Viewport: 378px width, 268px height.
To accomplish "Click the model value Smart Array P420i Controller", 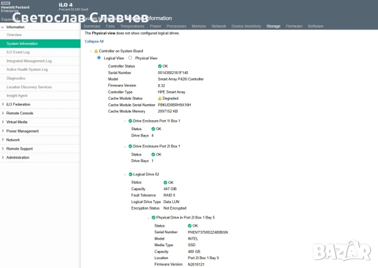I will click(x=181, y=79).
